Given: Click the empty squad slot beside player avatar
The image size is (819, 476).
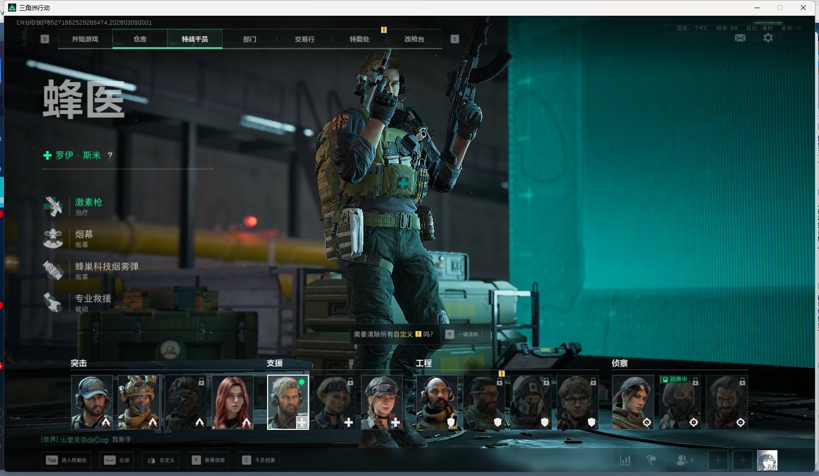Looking at the screenshot, I should [x=742, y=460].
